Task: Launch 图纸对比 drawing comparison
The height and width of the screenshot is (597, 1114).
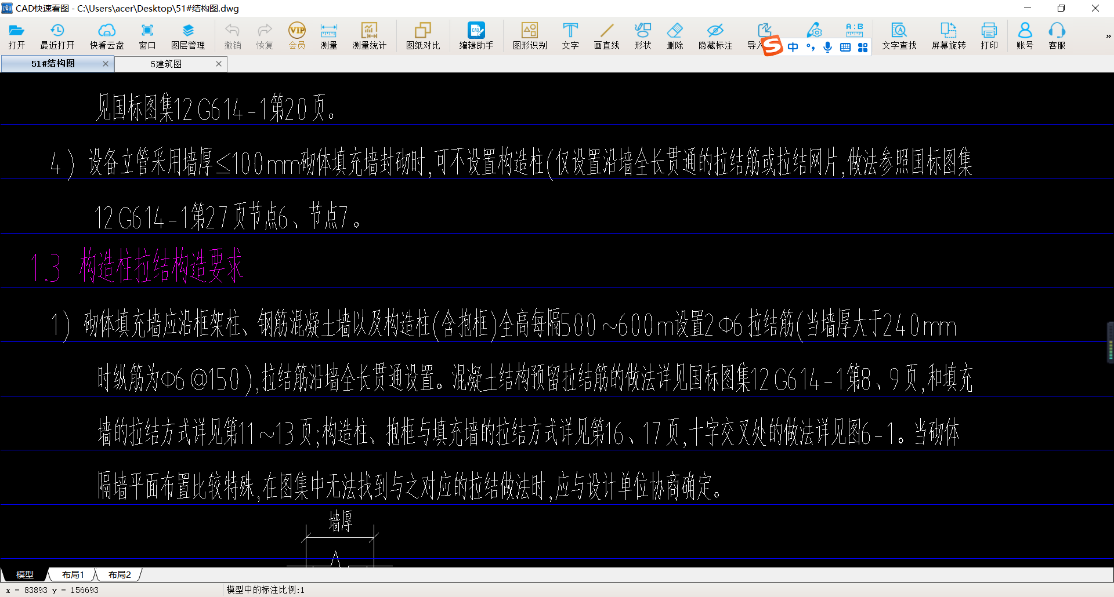Action: coord(423,37)
